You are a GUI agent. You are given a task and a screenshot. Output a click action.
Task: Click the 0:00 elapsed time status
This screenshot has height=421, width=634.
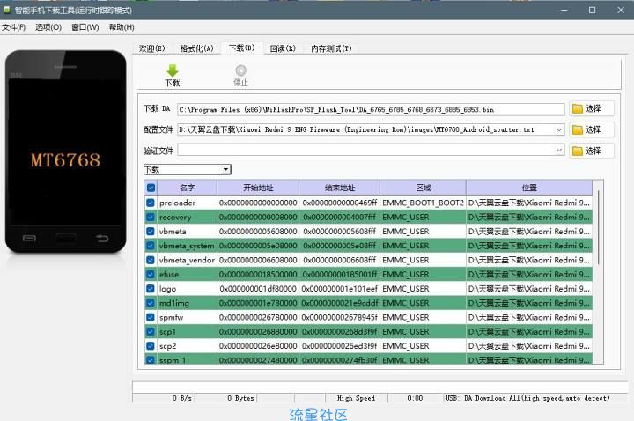pos(415,398)
